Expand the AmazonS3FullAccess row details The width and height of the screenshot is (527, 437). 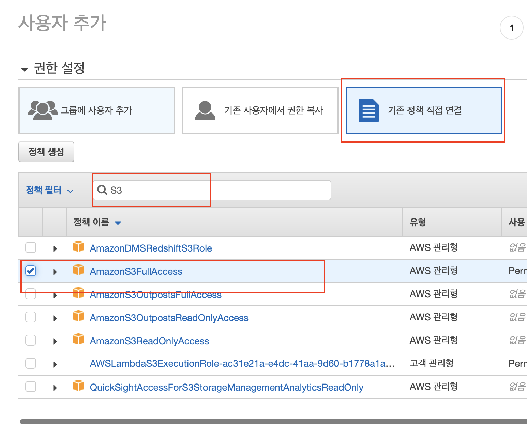(x=55, y=272)
